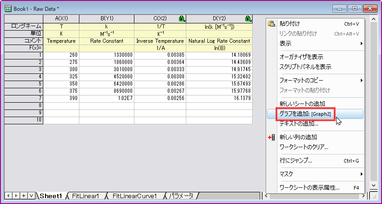Select column header D(Y2)
The height and width of the screenshot is (204, 382).
[219, 18]
